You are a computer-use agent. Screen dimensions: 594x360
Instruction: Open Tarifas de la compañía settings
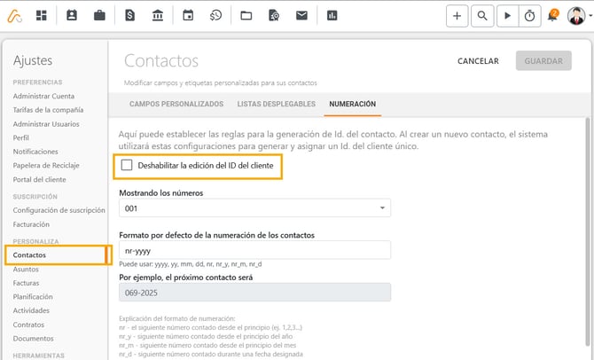click(x=48, y=110)
